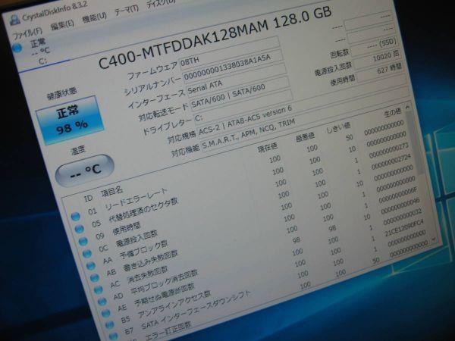Image resolution: width=455 pixels, height=341 pixels.
Task: Click the C400-MTFDDAK128MAM 128.0 GB drive title
Action: pos(215,36)
